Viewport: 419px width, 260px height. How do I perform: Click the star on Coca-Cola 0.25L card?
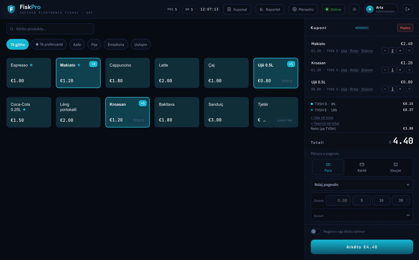(x=24, y=109)
